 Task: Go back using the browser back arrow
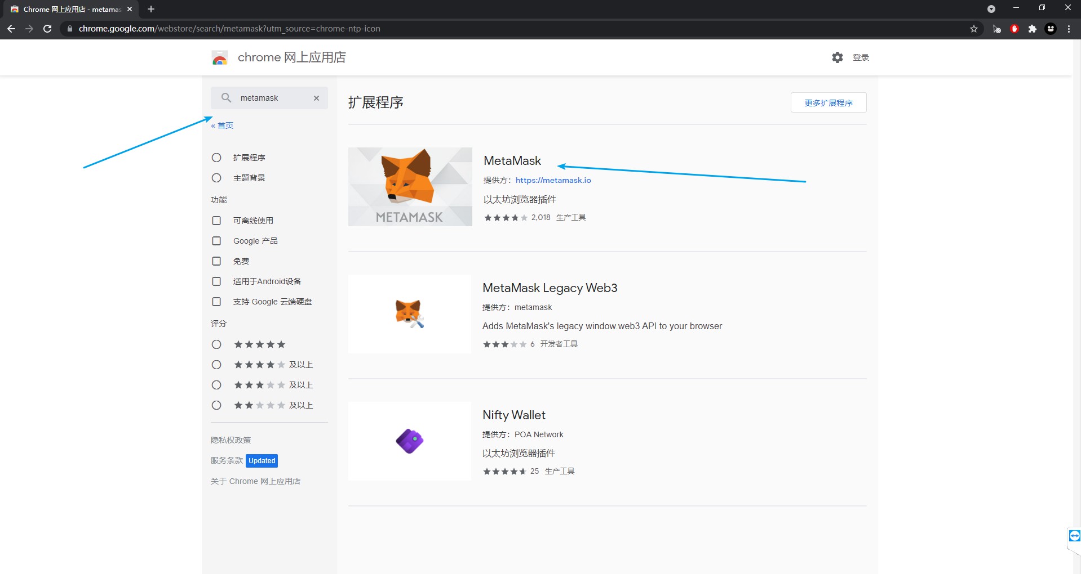11,29
